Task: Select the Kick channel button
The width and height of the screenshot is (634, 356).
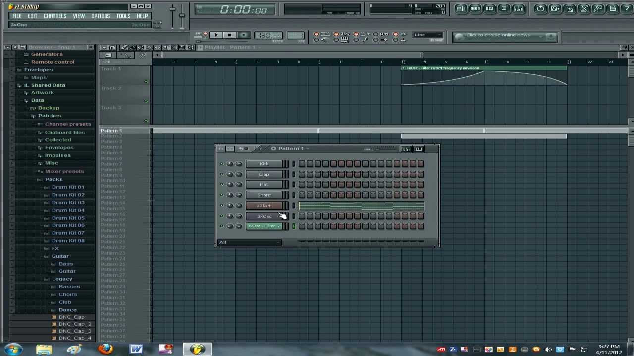Action: point(264,164)
